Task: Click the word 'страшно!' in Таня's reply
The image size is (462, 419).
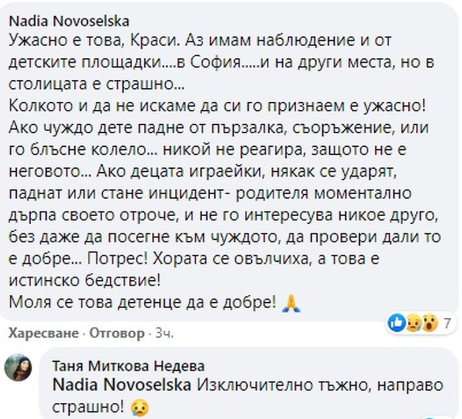Action: tap(88, 407)
